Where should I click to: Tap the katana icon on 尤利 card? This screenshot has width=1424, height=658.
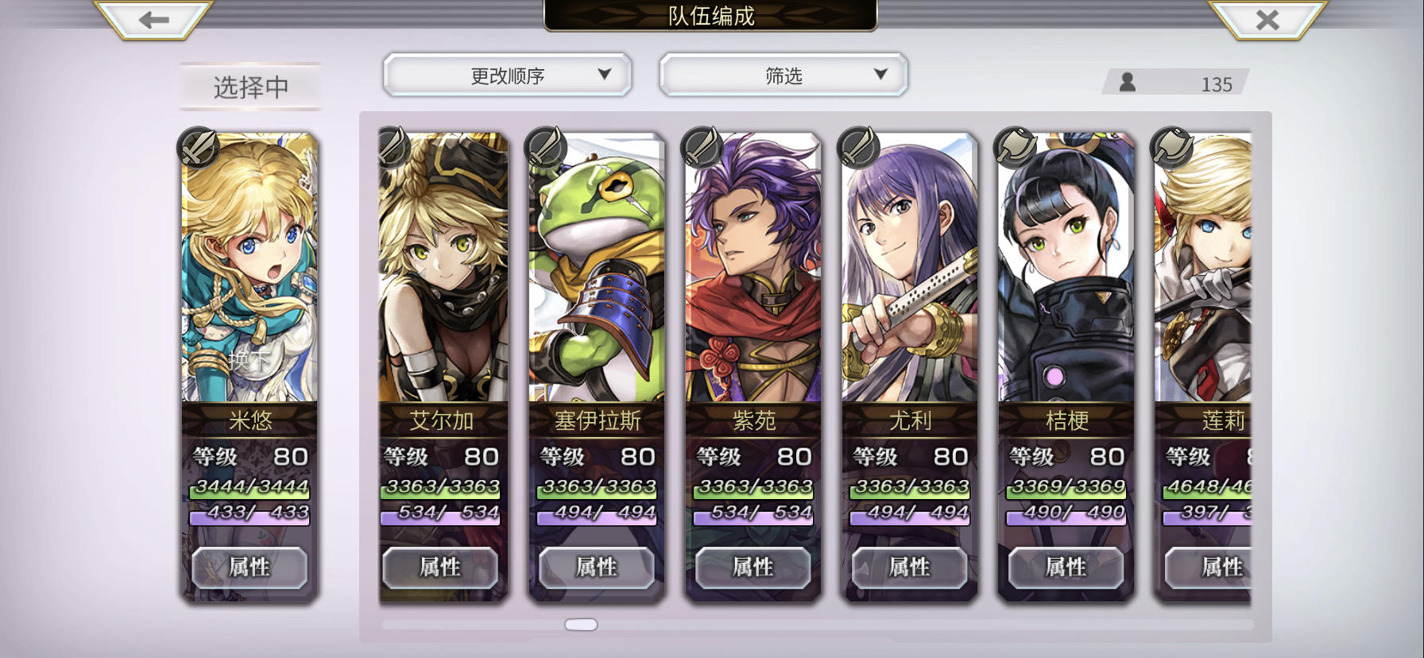[x=859, y=147]
